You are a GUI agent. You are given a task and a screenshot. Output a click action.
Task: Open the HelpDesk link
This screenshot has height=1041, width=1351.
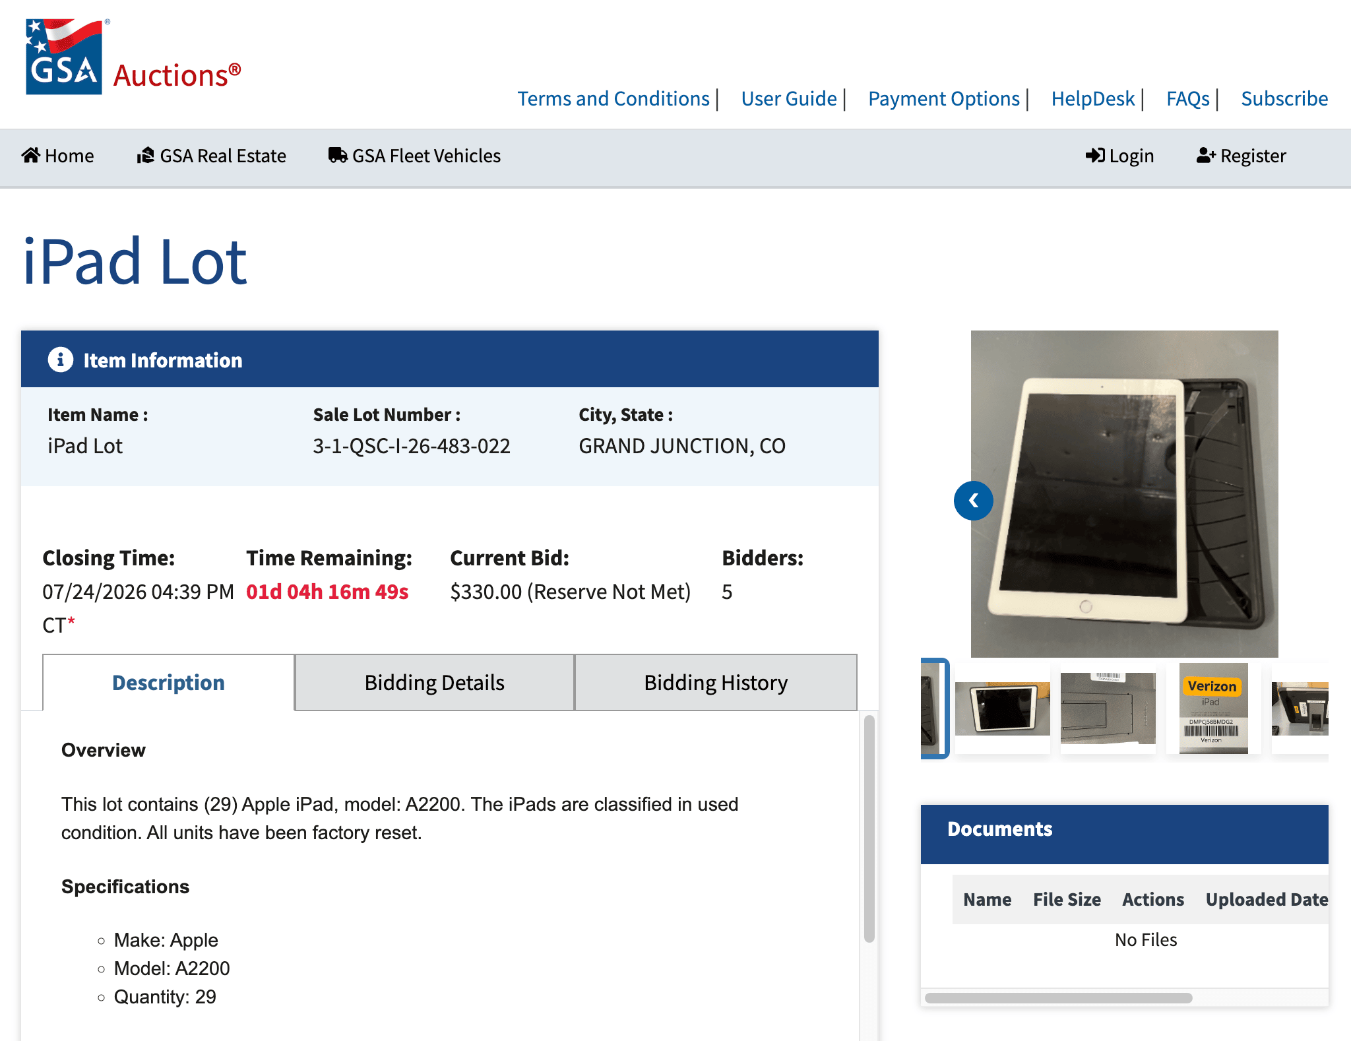[1093, 99]
